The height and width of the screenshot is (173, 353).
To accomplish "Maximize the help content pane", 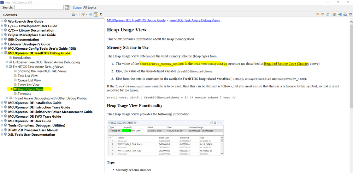I will (x=350, y=14).
